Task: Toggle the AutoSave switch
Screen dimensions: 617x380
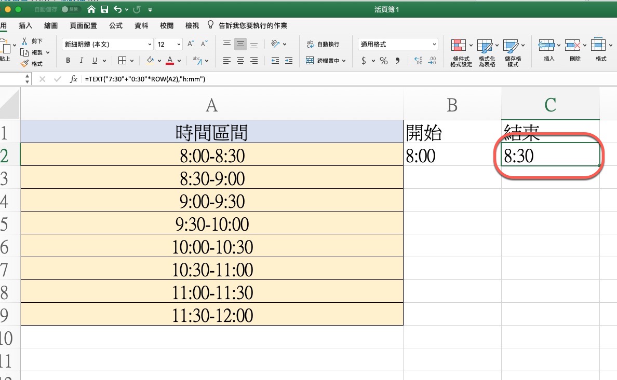Action: click(x=70, y=9)
